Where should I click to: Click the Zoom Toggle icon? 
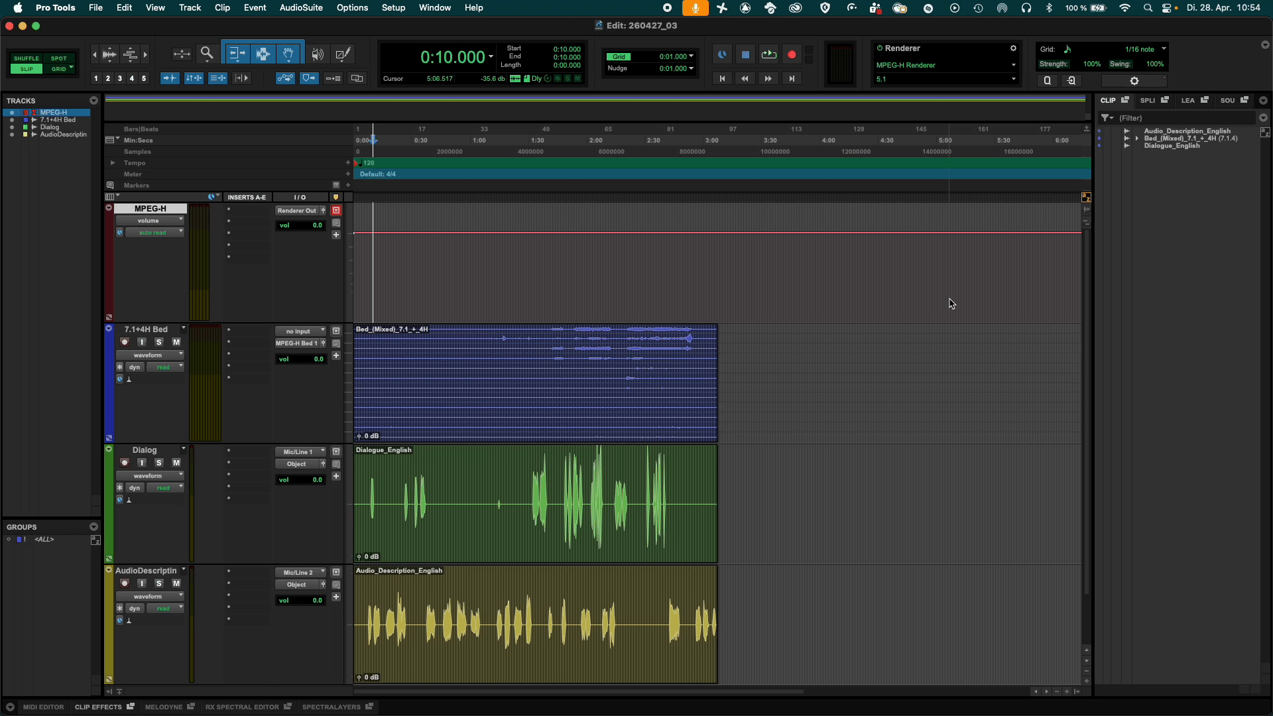[x=182, y=54]
